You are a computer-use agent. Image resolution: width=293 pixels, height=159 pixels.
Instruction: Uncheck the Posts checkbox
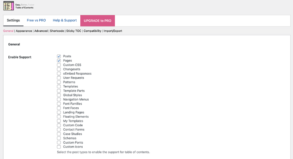tap(59, 56)
